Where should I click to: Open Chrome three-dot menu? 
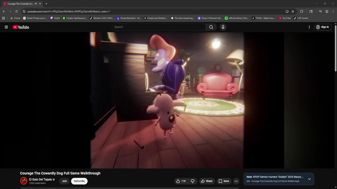point(333,12)
